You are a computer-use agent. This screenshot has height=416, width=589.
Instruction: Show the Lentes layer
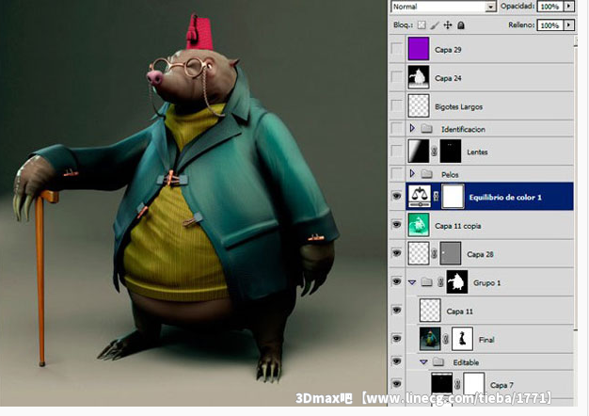pos(397,152)
